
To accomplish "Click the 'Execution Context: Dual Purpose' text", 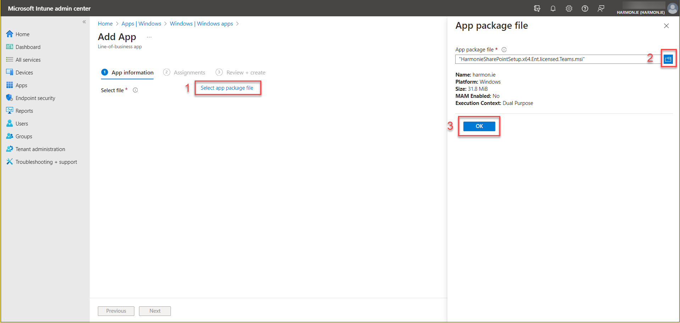I will tap(494, 103).
